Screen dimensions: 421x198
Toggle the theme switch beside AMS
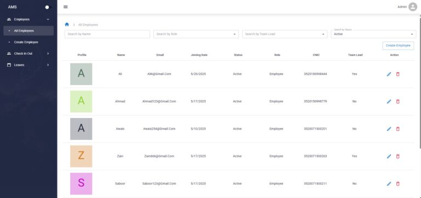(48, 7)
